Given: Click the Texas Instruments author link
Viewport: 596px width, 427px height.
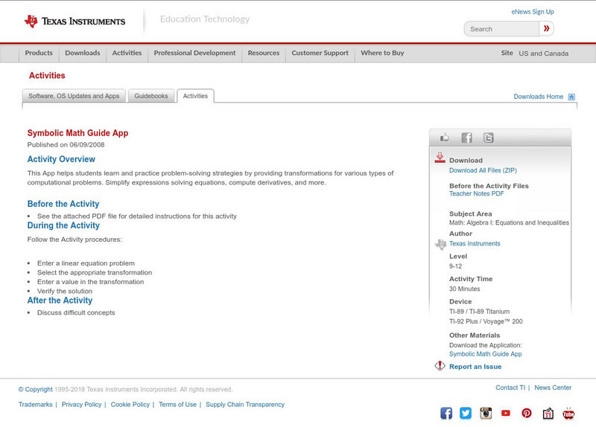Looking at the screenshot, I should click(475, 244).
